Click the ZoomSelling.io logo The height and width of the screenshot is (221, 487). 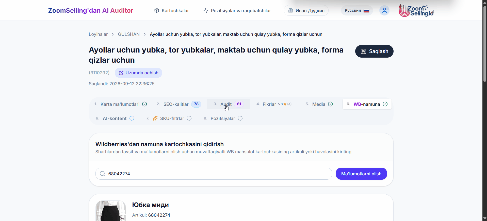416,10
